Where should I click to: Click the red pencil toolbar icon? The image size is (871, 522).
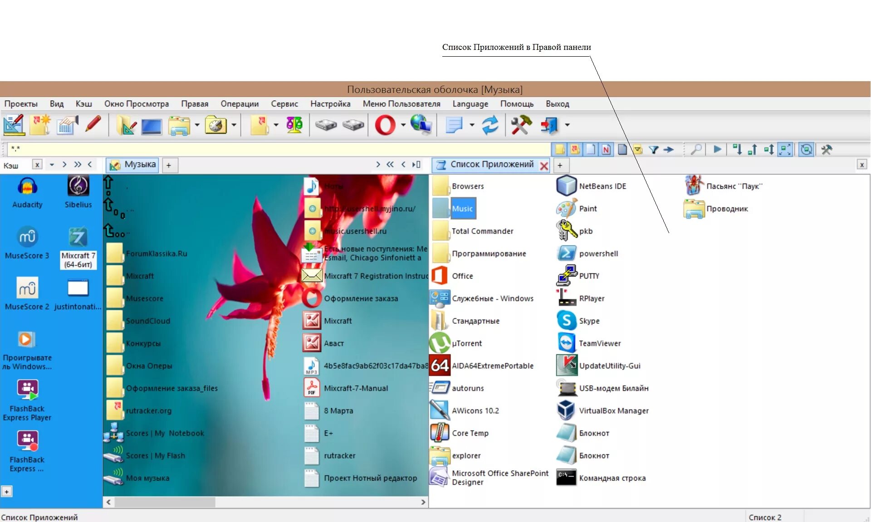93,124
